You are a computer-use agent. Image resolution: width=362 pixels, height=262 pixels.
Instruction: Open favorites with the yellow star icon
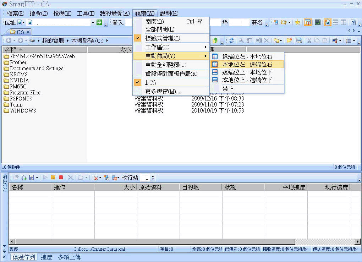pos(297,22)
